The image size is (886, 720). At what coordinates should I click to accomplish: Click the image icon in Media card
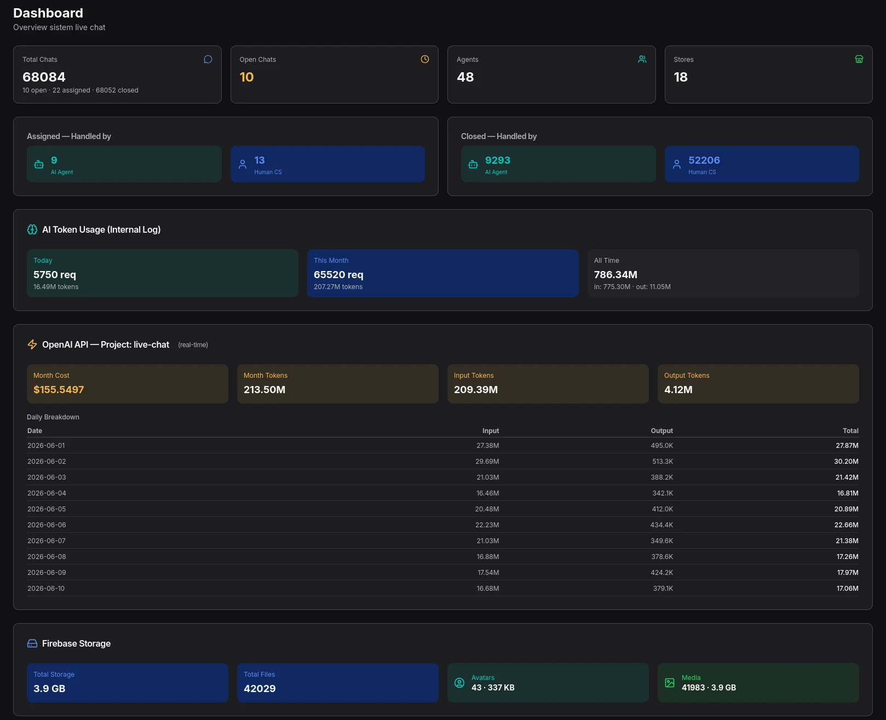point(670,683)
